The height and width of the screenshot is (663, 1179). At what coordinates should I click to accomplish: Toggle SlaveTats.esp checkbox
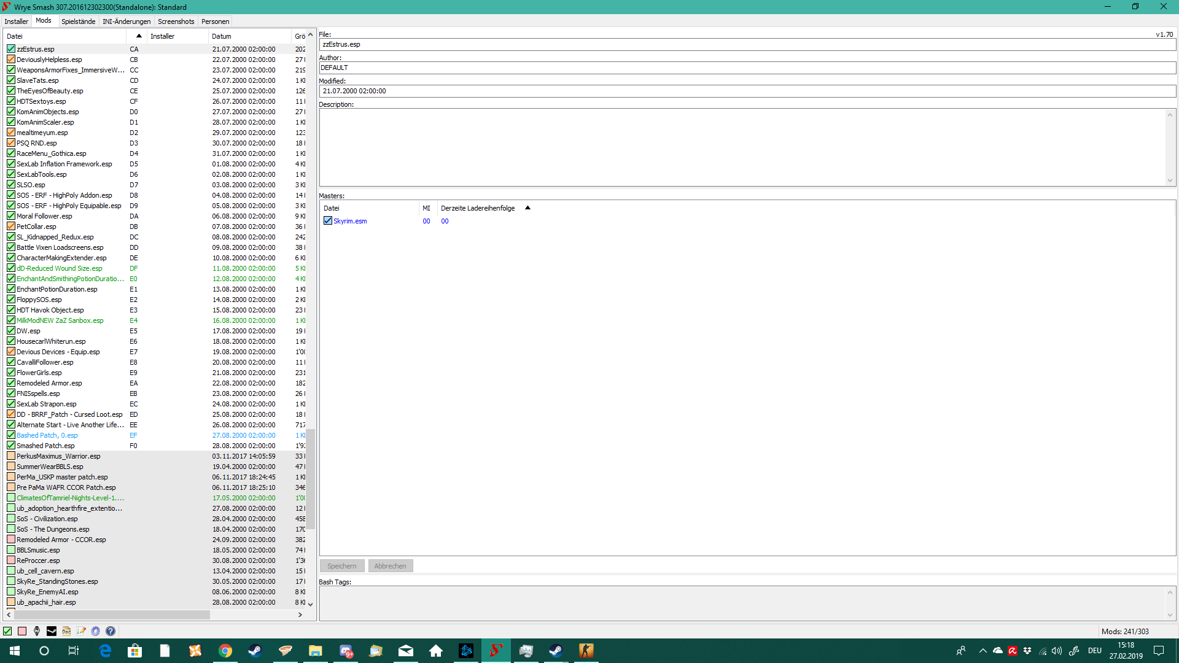click(11, 80)
